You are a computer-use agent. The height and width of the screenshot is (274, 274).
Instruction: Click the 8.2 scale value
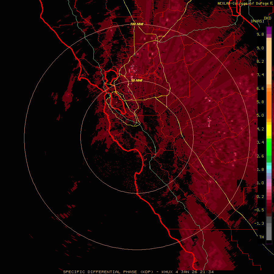260,61
